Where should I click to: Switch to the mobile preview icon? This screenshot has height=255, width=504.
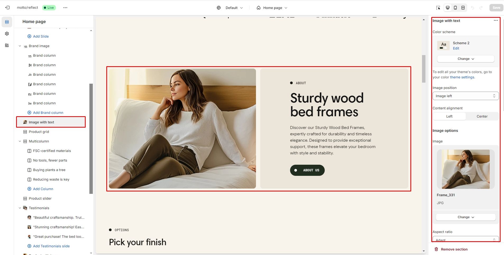click(x=455, y=8)
